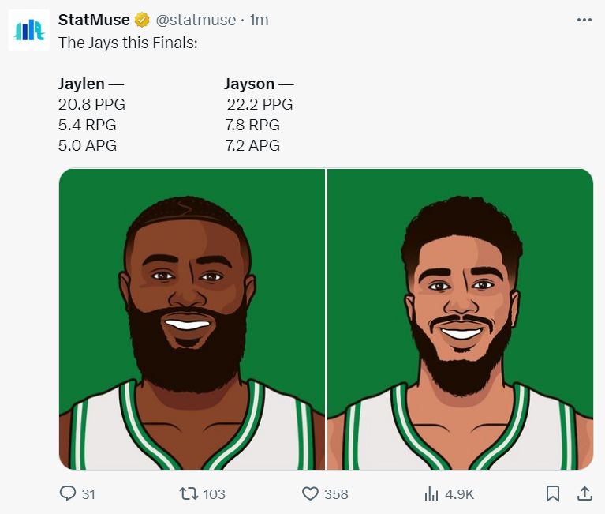Screen dimensions: 605x514
Task: Share the post with the upload arrow icon
Action: (x=584, y=493)
